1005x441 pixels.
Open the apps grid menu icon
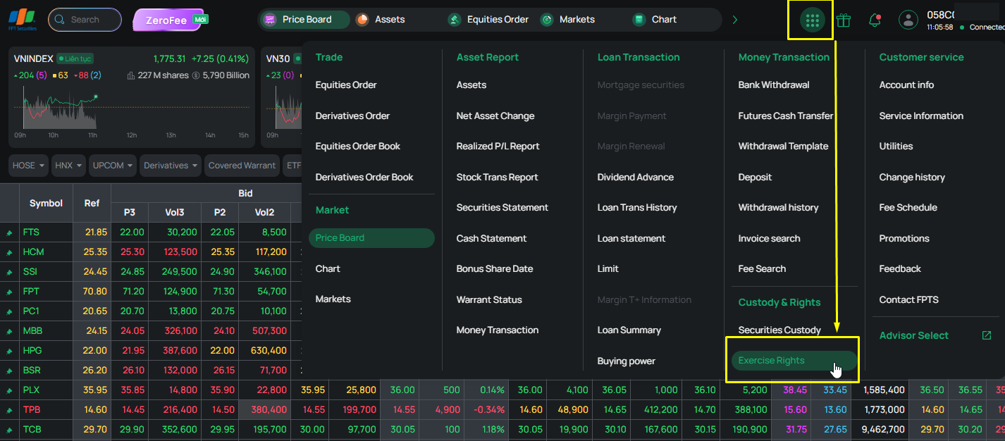[812, 20]
